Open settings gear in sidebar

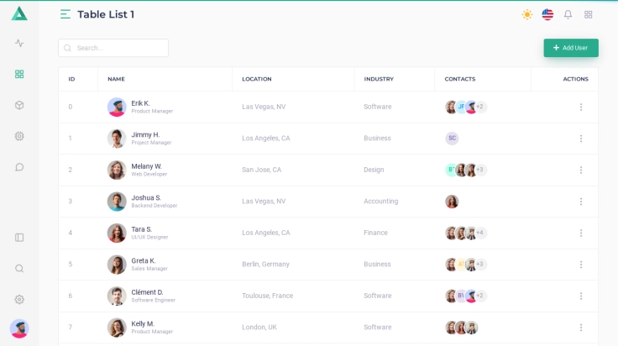(x=19, y=300)
